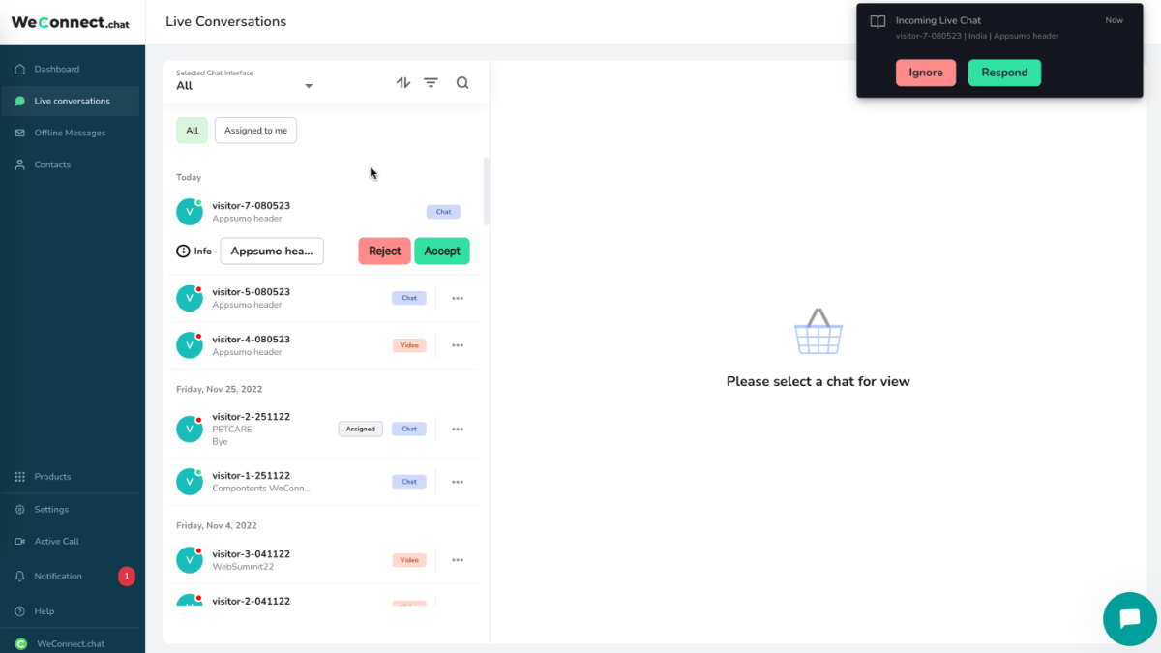Open options menu for visitor-3-041122
Screen dimensions: 1161x653
(457, 559)
